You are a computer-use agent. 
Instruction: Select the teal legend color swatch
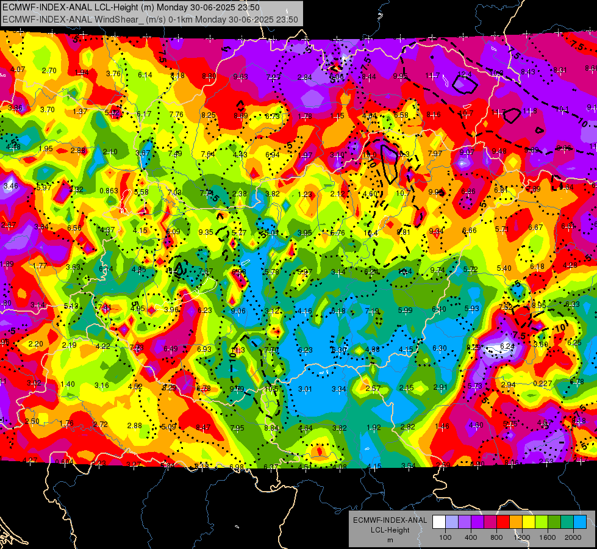click(567, 522)
